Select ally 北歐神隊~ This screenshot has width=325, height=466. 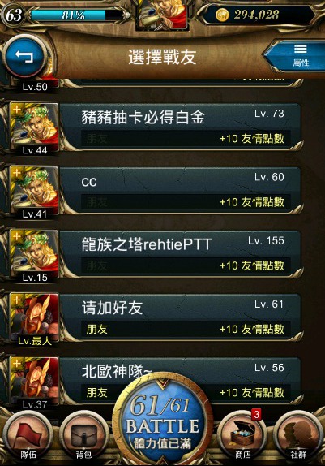coord(181,381)
